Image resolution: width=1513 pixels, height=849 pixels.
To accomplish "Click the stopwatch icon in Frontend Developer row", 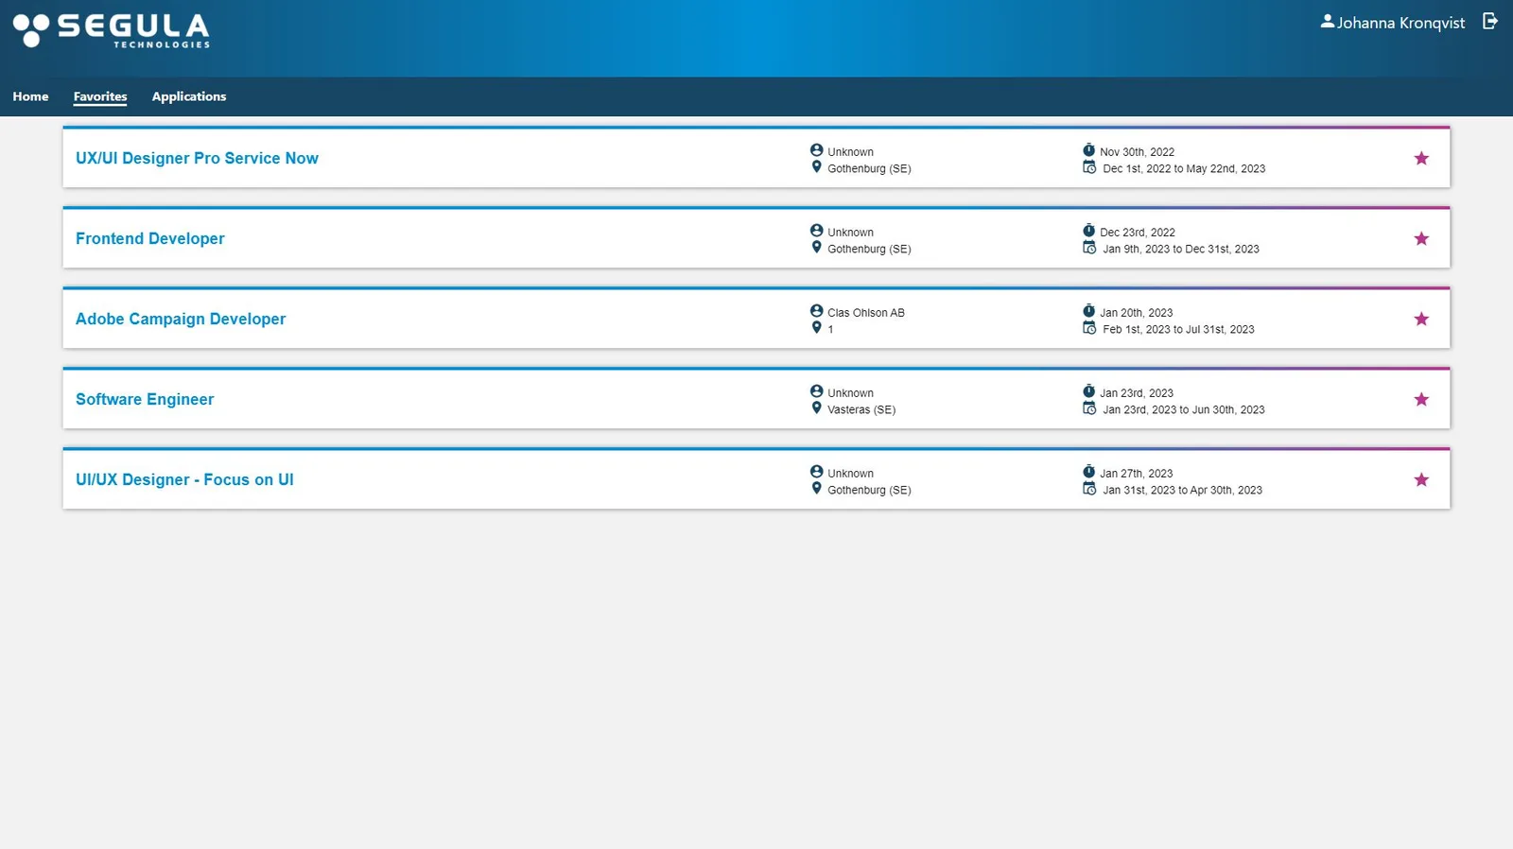I will click(1088, 231).
